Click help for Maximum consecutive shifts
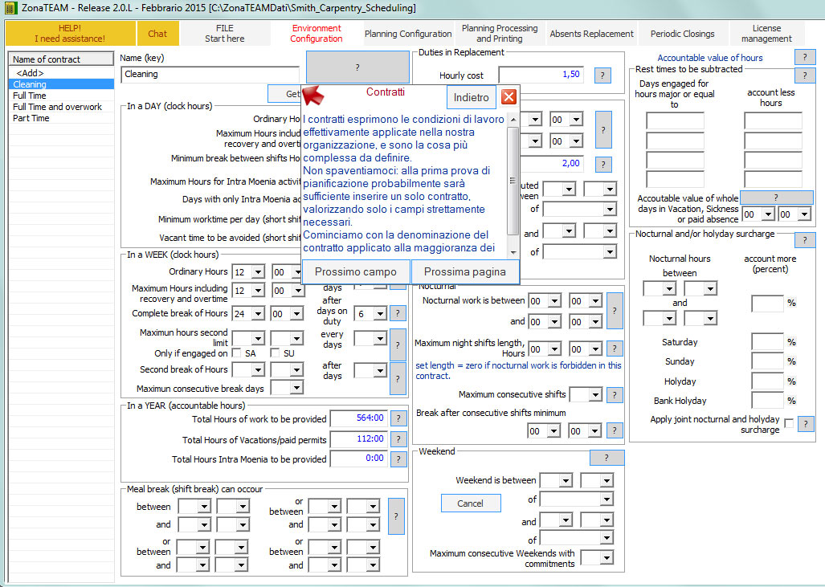The width and height of the screenshot is (825, 587). [x=615, y=395]
